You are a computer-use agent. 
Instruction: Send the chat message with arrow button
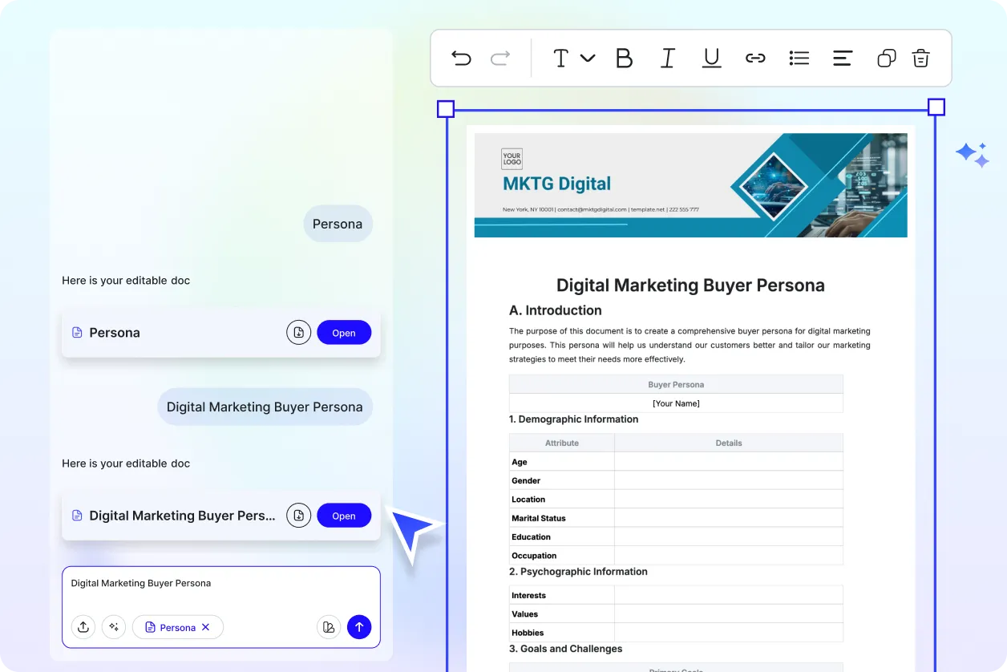click(359, 627)
